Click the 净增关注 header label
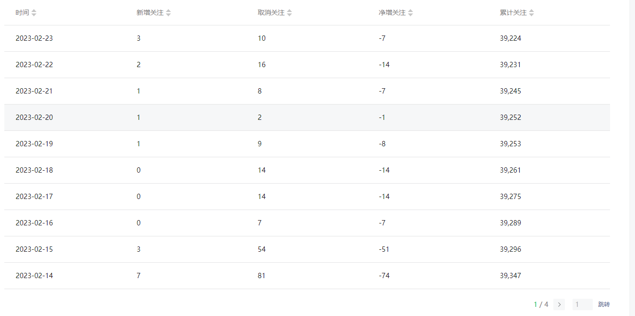The image size is (635, 316). click(392, 13)
